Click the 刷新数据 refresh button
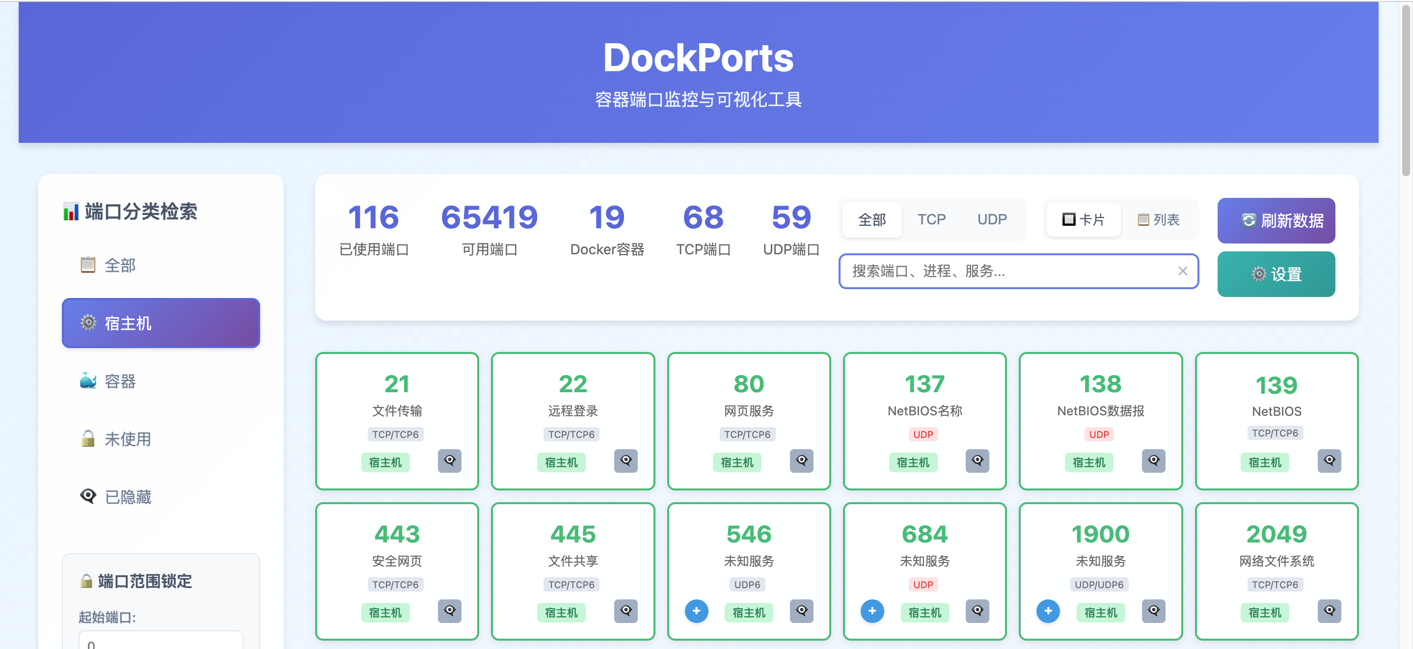Viewport: 1413px width, 649px height. [1276, 220]
